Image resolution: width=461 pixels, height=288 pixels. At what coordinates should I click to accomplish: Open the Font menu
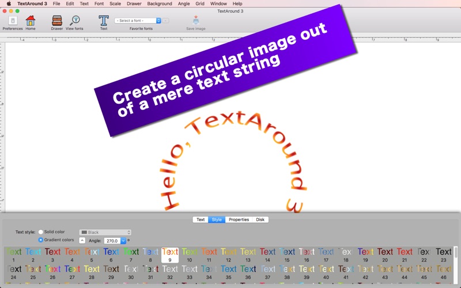99,3
